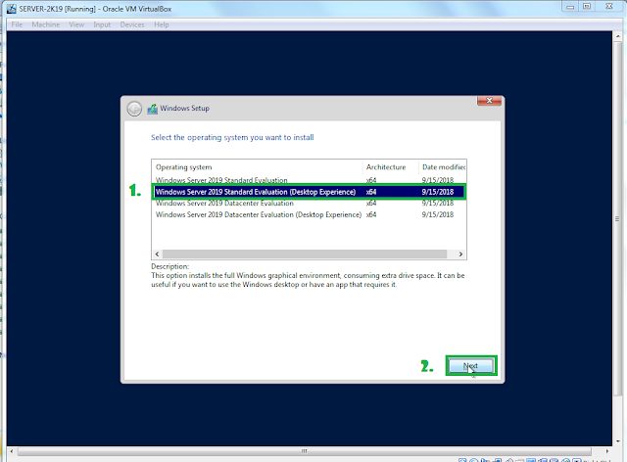Click the Next button
The image size is (627, 462).
point(471,366)
